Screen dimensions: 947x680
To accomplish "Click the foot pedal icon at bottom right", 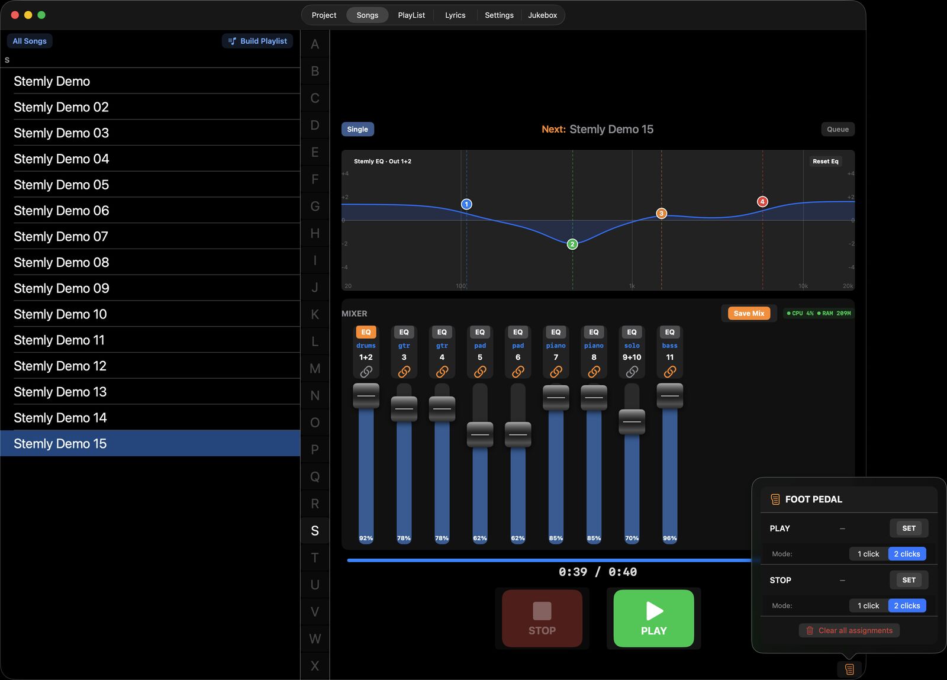I will [849, 669].
